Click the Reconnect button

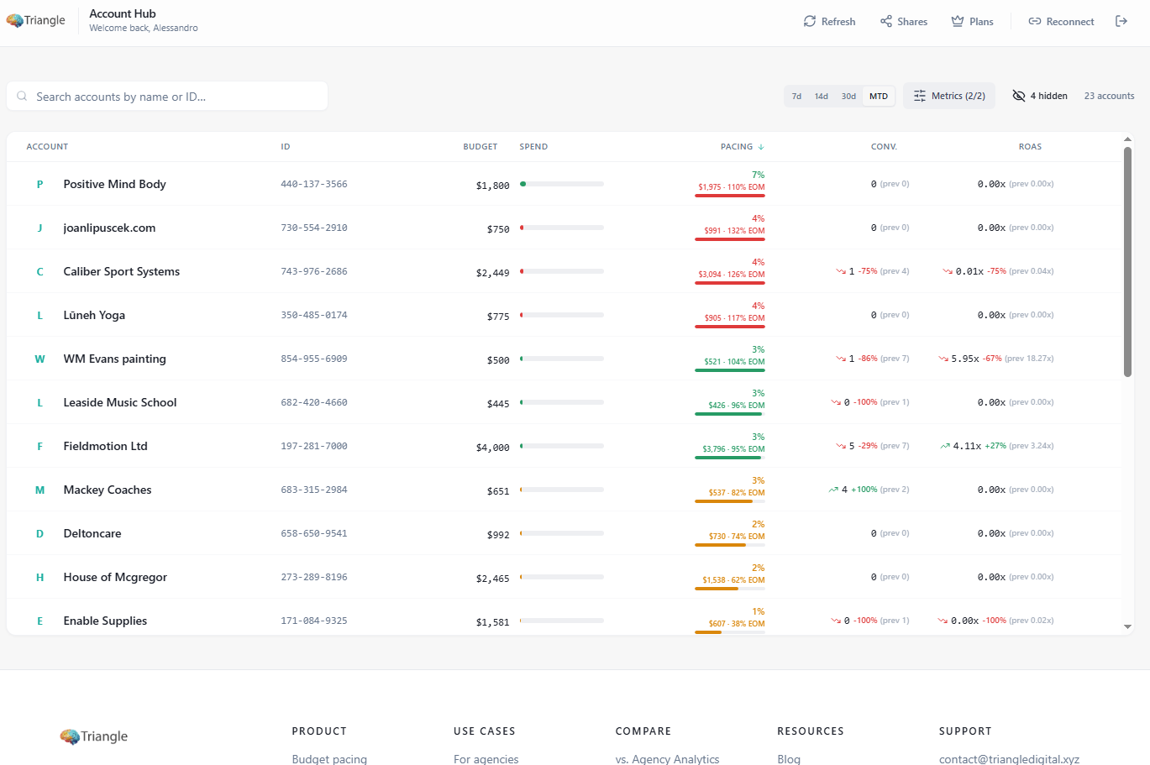click(1061, 22)
